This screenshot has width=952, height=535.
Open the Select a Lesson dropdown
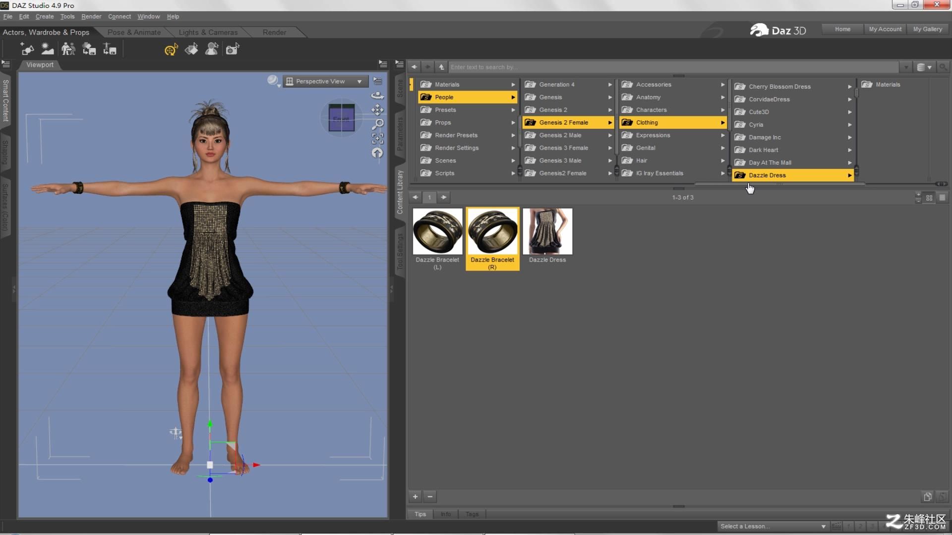point(773,526)
